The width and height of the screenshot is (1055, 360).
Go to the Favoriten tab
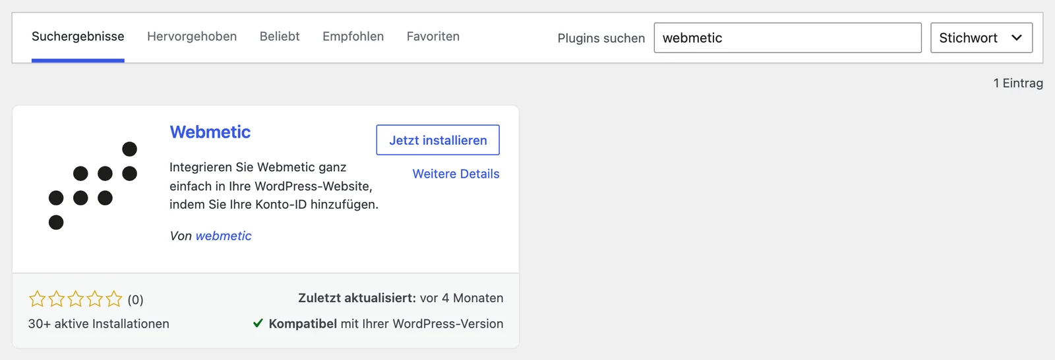tap(433, 37)
